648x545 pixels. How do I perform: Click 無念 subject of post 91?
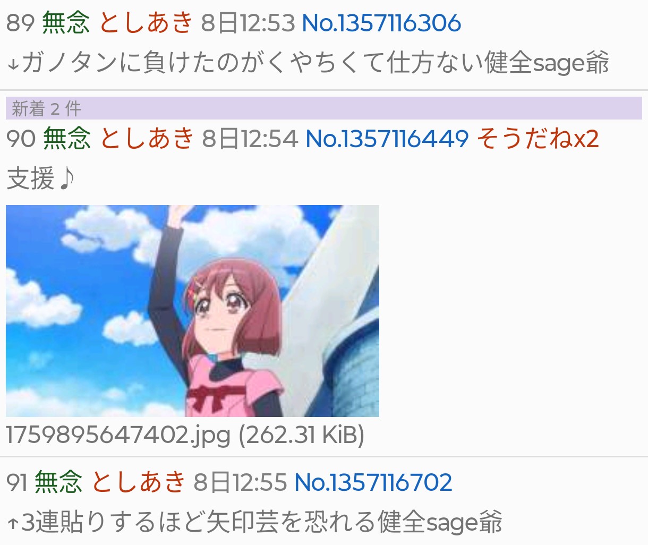[x=58, y=482]
